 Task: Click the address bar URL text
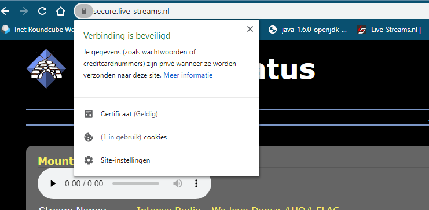pyautogui.click(x=131, y=12)
